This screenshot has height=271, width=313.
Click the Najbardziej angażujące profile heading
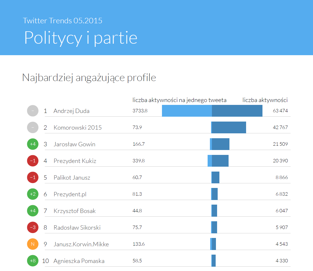[x=89, y=77]
